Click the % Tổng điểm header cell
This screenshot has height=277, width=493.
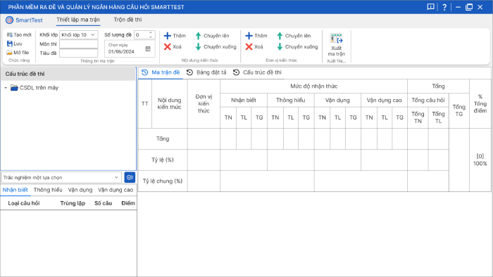click(x=480, y=104)
